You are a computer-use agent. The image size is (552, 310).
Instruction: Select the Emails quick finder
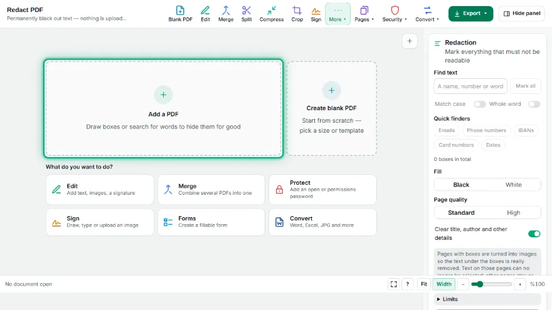click(x=447, y=130)
